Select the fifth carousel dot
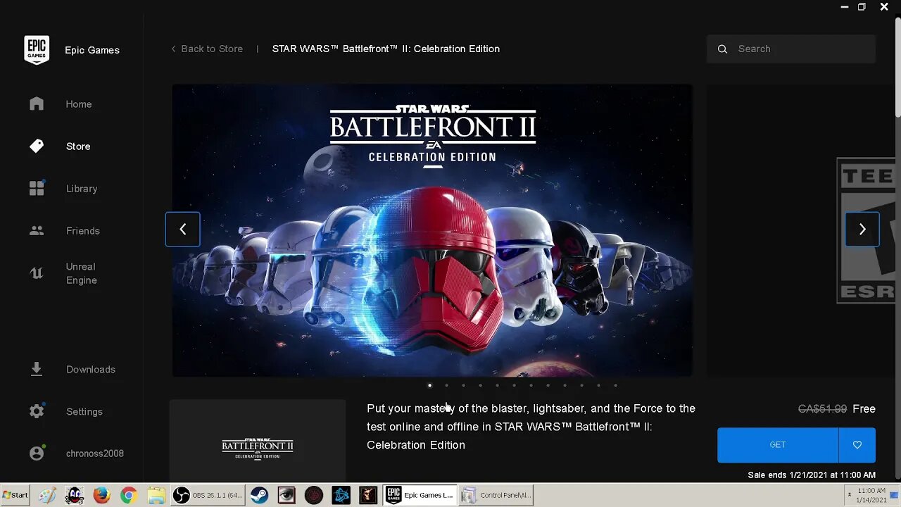The height and width of the screenshot is (507, 901). coord(497,385)
